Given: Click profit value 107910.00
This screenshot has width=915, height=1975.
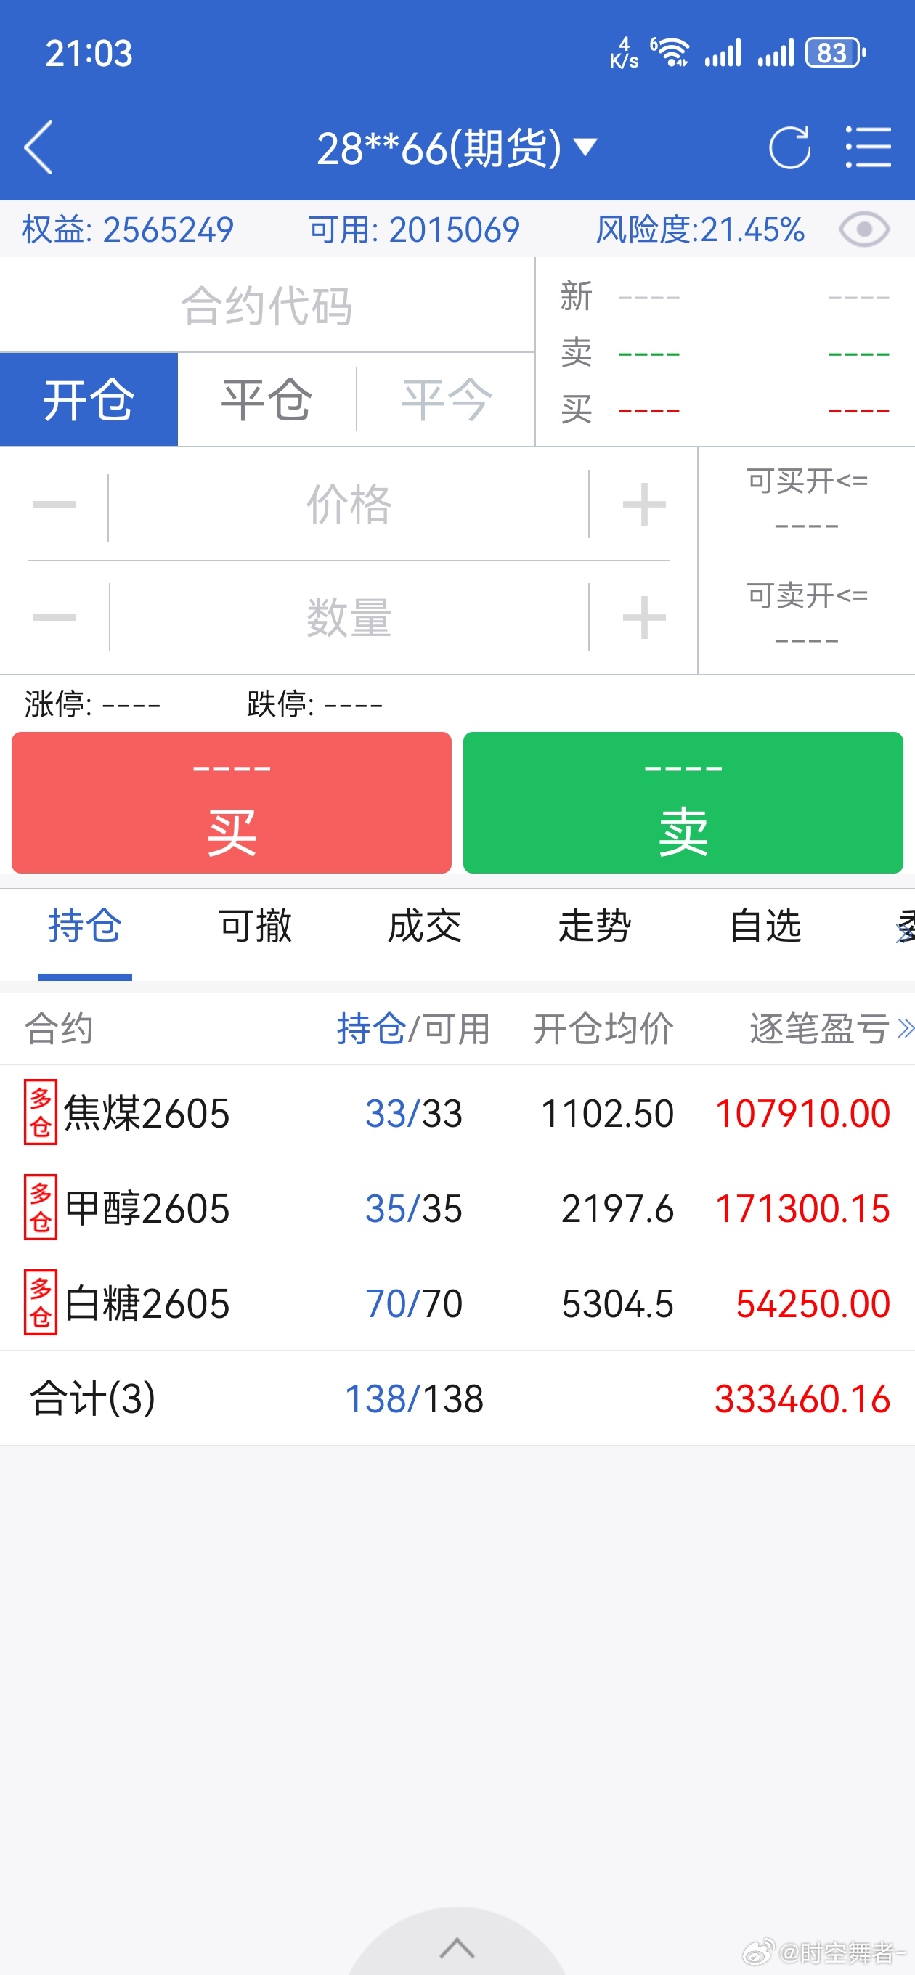Looking at the screenshot, I should pos(802,1113).
